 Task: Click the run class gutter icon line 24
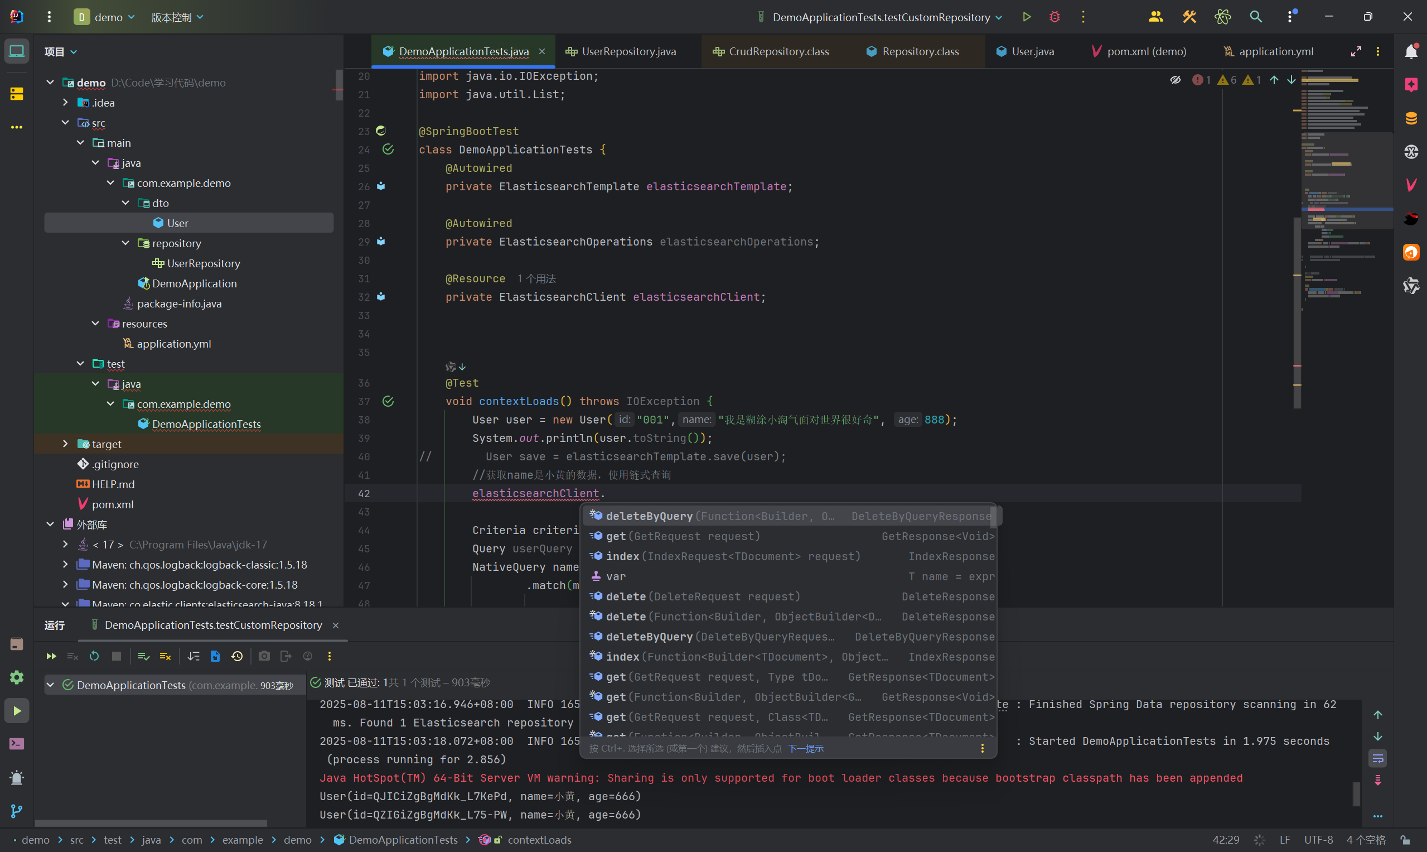point(388,150)
